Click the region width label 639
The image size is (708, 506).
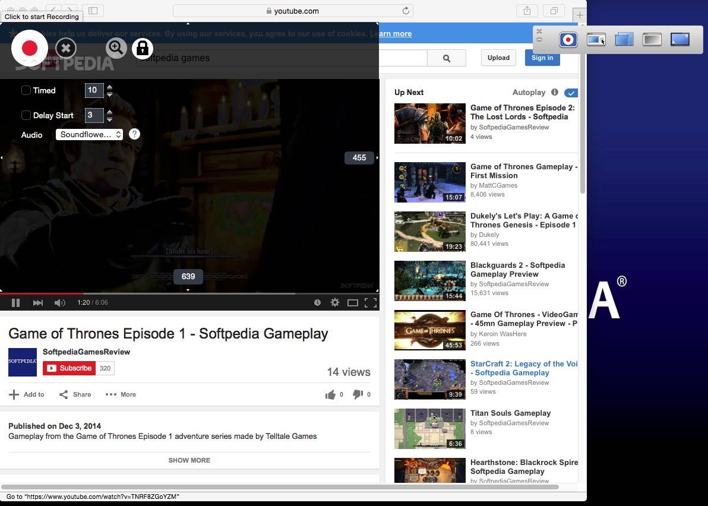188,276
